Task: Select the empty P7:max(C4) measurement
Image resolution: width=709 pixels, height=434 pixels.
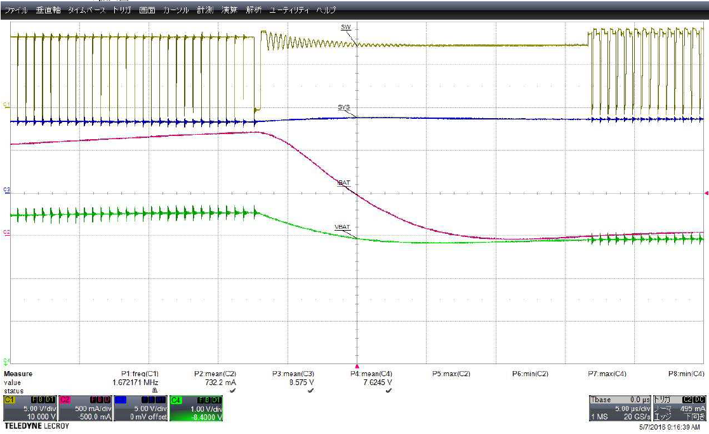Action: click(607, 374)
